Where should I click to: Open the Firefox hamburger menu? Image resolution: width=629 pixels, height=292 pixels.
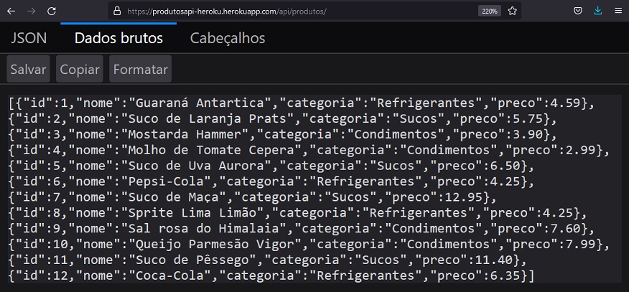[618, 11]
